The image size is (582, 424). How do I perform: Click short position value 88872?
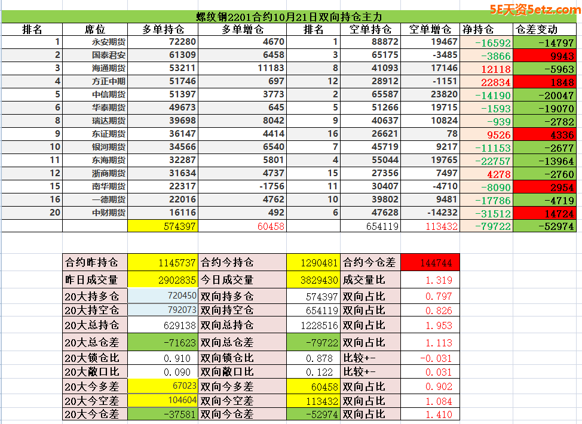[x=370, y=42]
